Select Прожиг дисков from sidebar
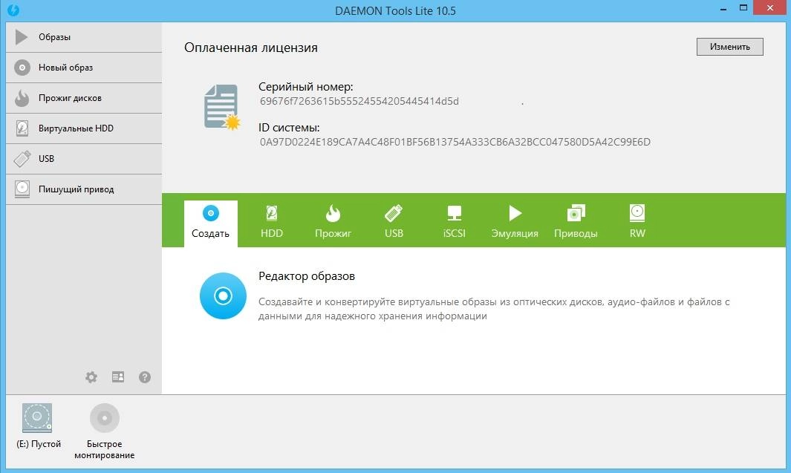The height and width of the screenshot is (473, 791). point(84,98)
